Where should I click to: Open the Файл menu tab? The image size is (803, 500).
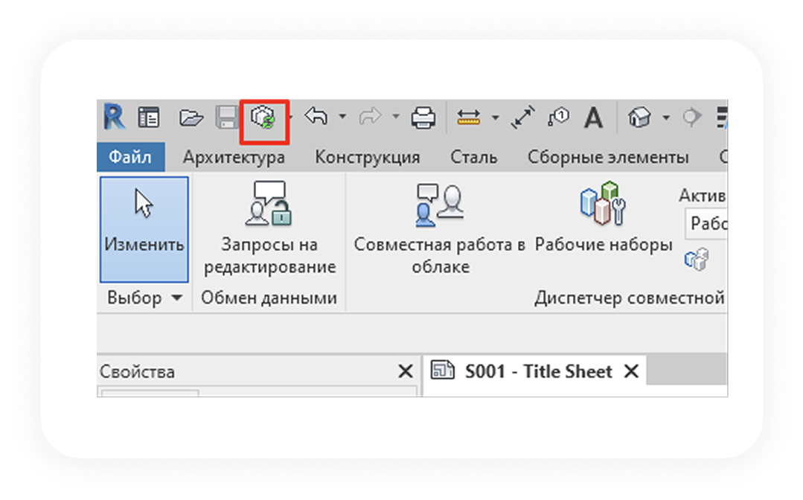[x=129, y=158]
